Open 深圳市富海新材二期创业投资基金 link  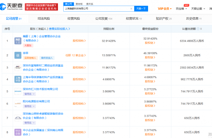point(43,67)
